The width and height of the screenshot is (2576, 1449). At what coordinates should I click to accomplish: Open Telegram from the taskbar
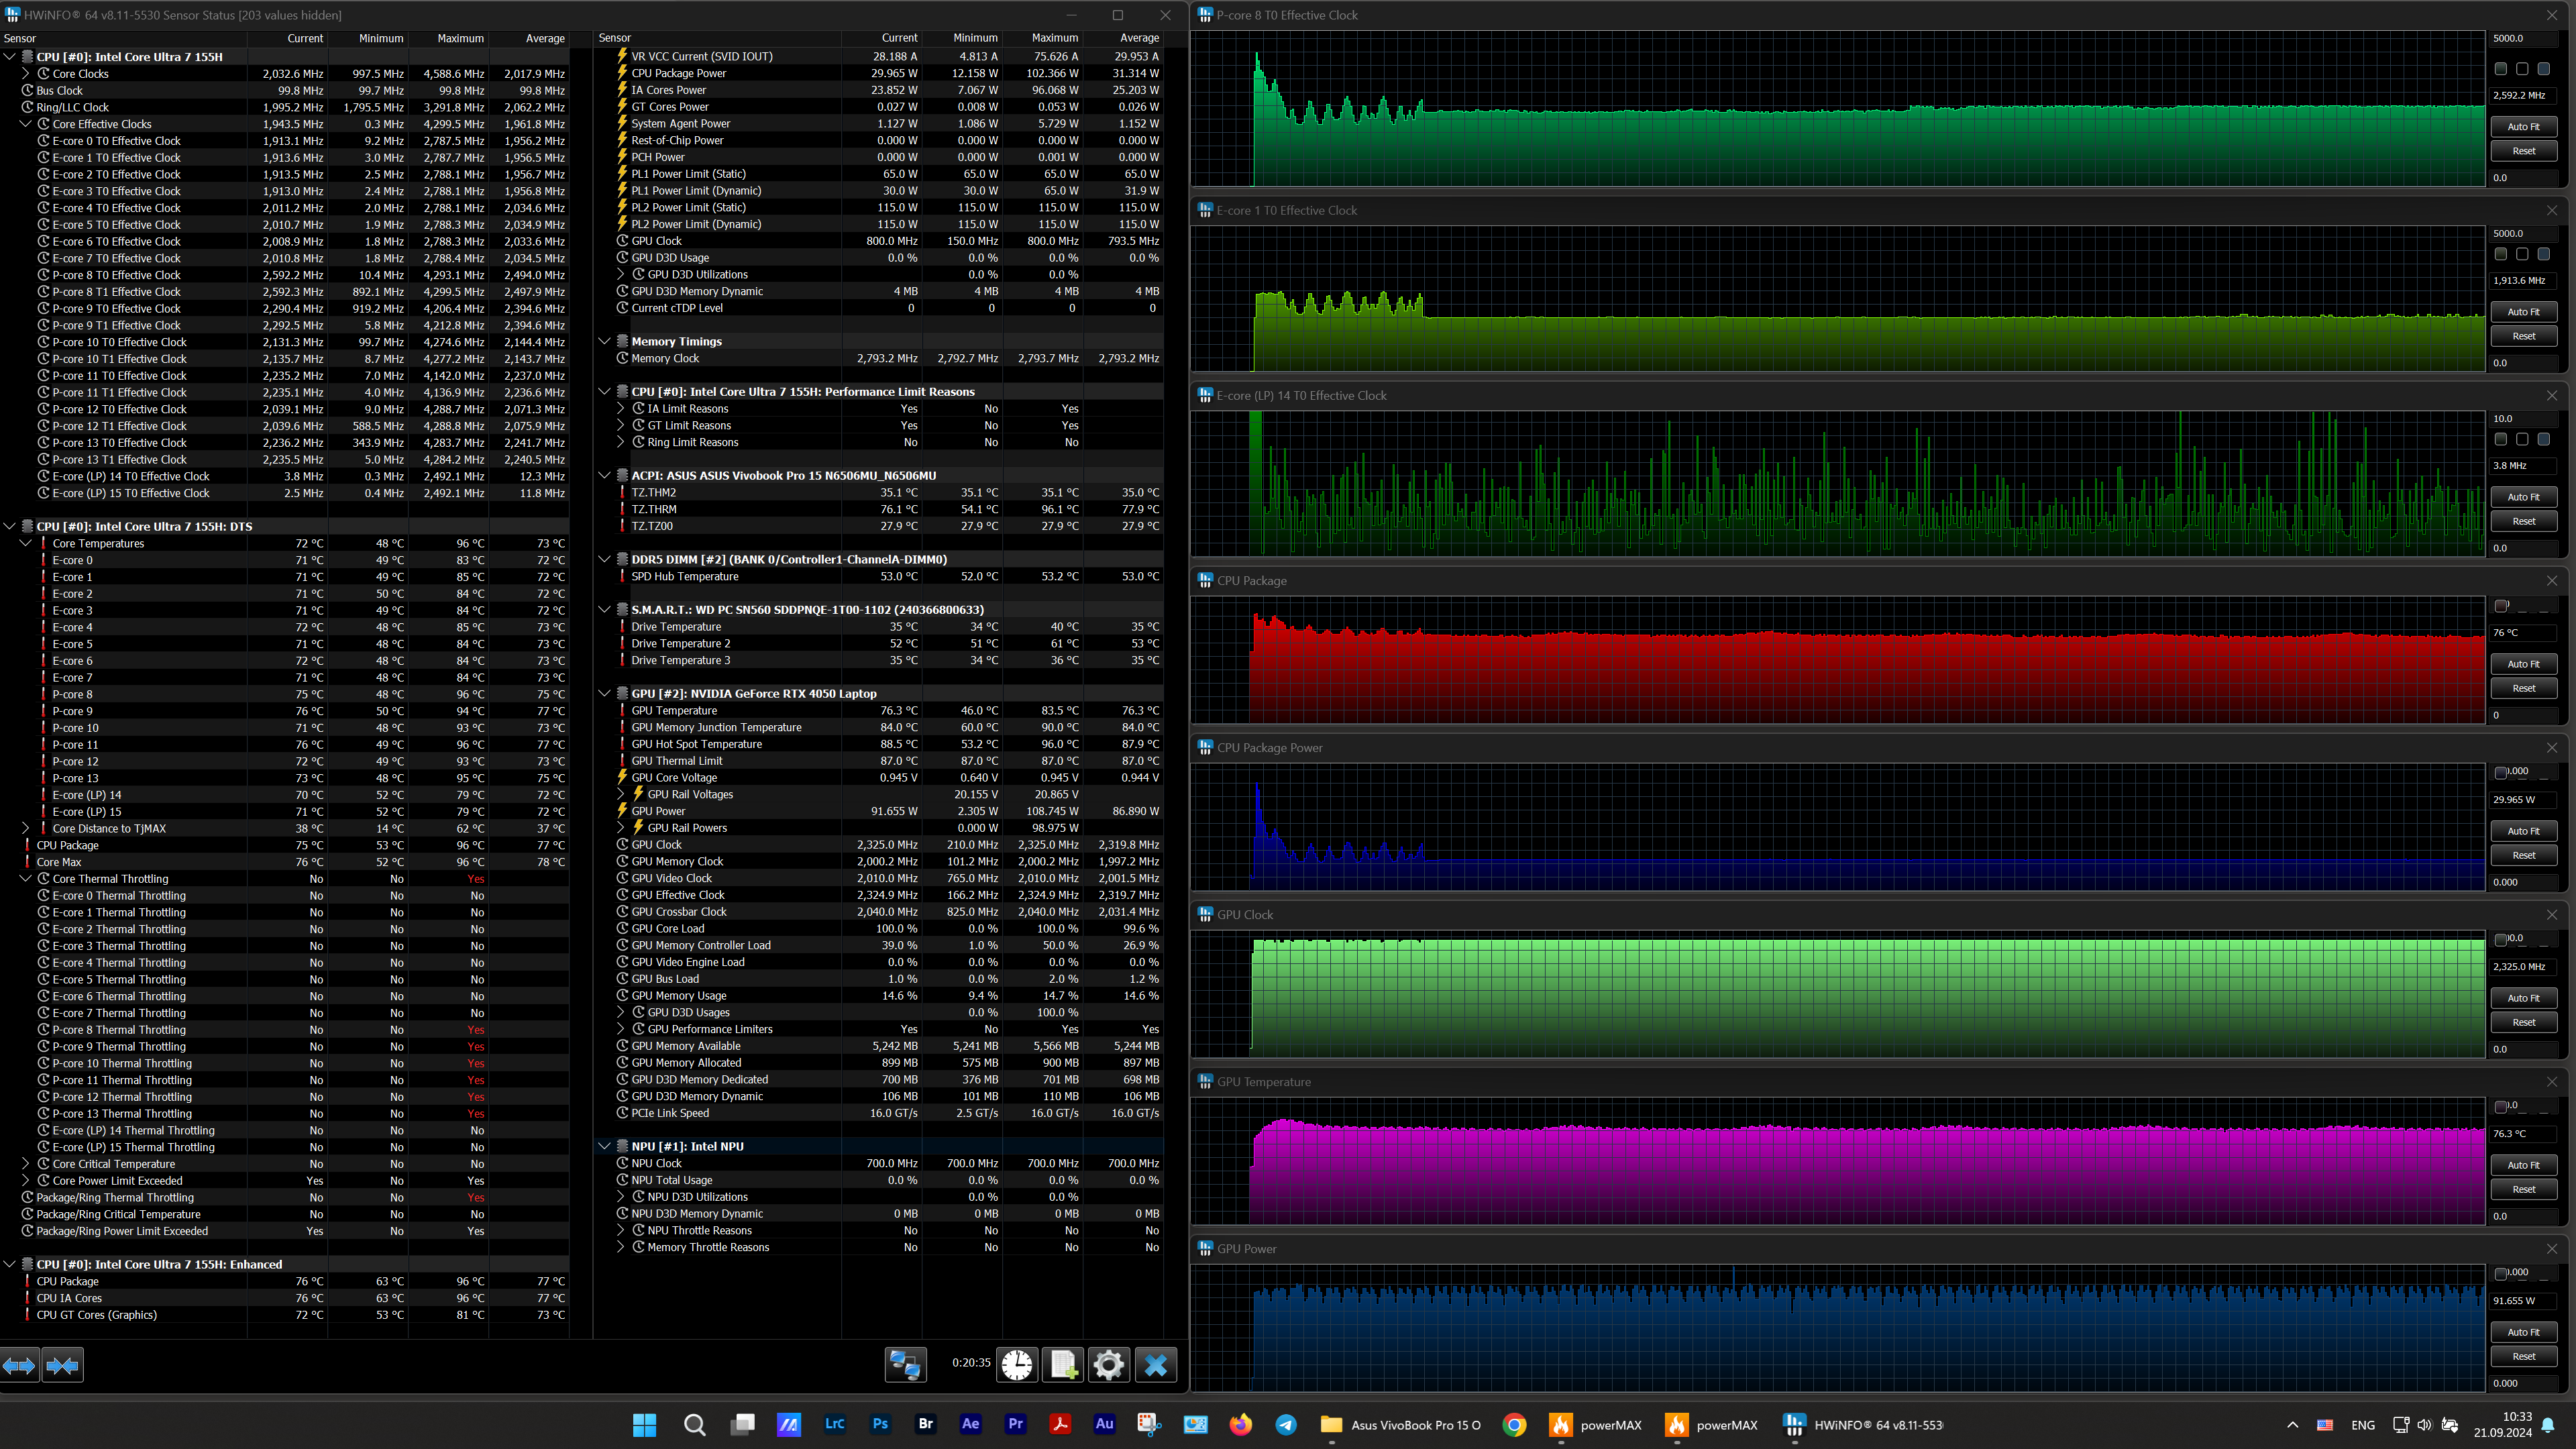coord(1286,1425)
